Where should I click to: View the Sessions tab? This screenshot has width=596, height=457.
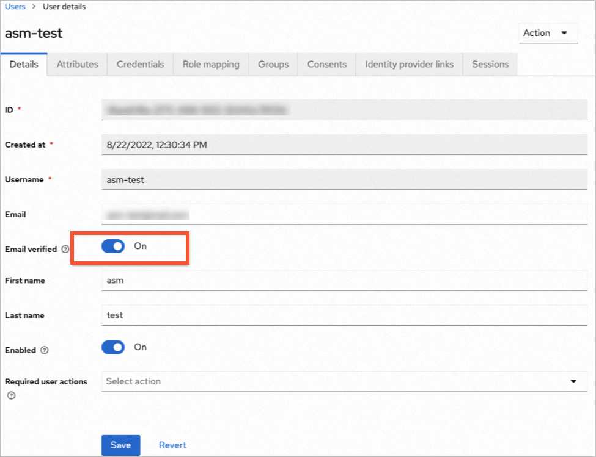pos(490,65)
